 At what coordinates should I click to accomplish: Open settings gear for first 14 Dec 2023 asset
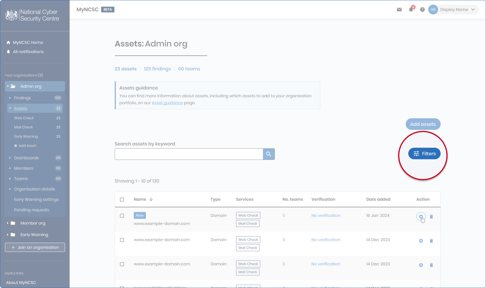(421, 241)
